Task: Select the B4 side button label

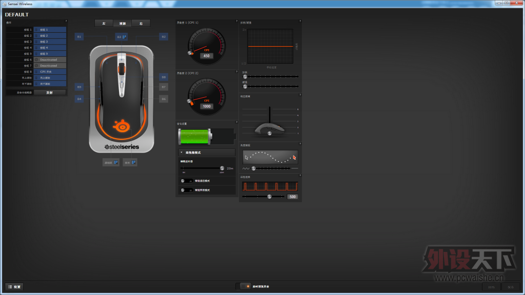Action: tap(79, 99)
